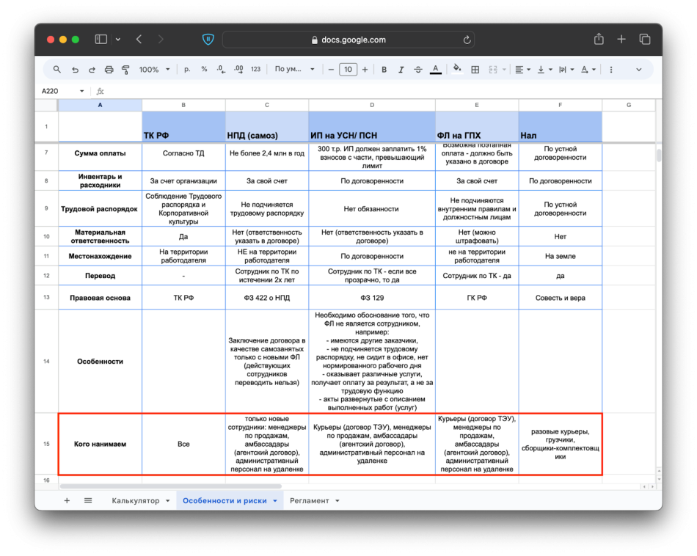Toggle bold formatting
This screenshot has height=556, width=697.
click(384, 70)
